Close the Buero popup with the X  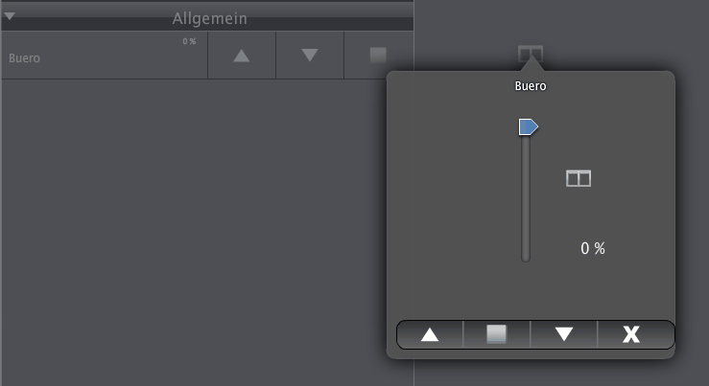[x=630, y=334]
